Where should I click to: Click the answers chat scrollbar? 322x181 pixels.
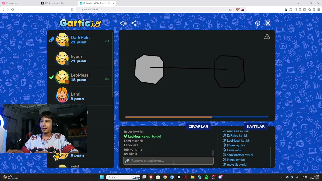pyautogui.click(x=213, y=153)
